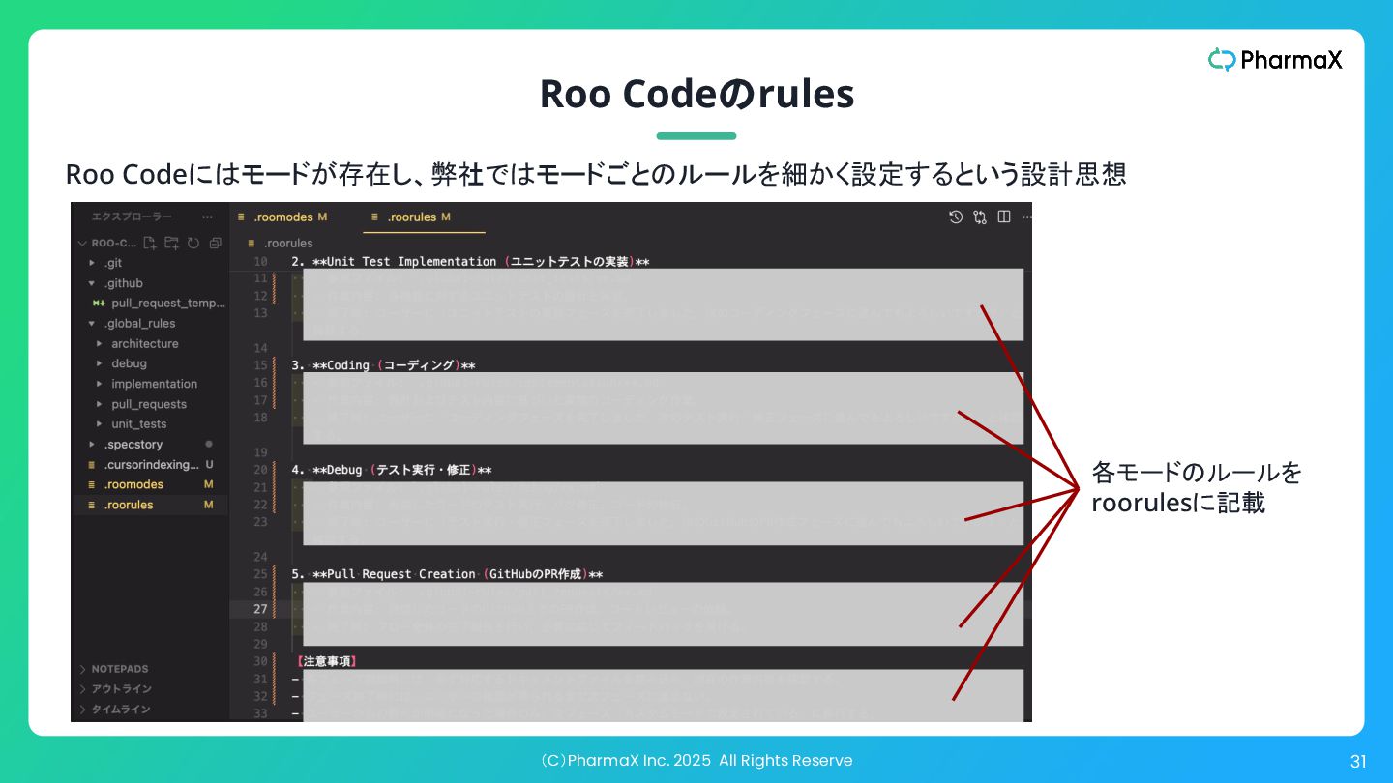Image resolution: width=1393 pixels, height=783 pixels.
Task: Select the .roorules editor tab
Action: click(424, 217)
